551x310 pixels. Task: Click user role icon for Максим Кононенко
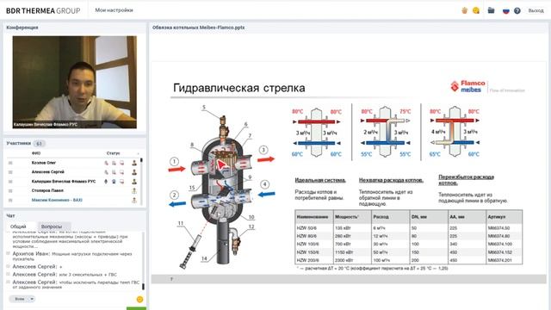point(134,200)
